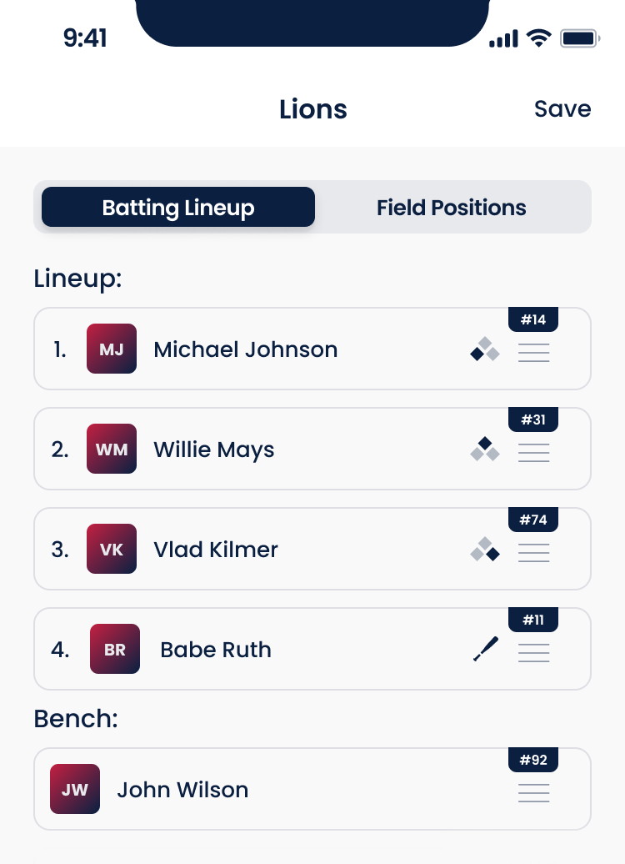The height and width of the screenshot is (864, 625).
Task: Tap base position icon for Michael Johnson
Action: [x=485, y=349]
